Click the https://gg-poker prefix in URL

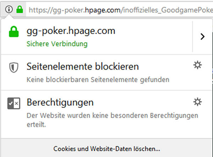(x=57, y=10)
